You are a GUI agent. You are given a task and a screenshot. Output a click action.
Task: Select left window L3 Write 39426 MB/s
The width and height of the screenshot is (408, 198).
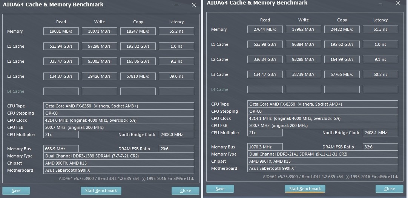100,76
